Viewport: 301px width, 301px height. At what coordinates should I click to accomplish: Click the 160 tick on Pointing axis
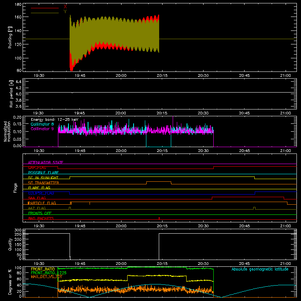(18, 17)
